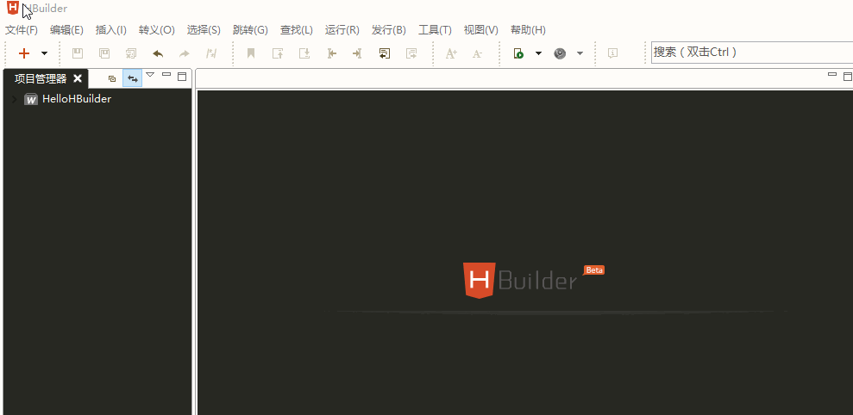The width and height of the screenshot is (853, 415).
Task: Click the collapse-all icon in project panel
Action: click(112, 78)
